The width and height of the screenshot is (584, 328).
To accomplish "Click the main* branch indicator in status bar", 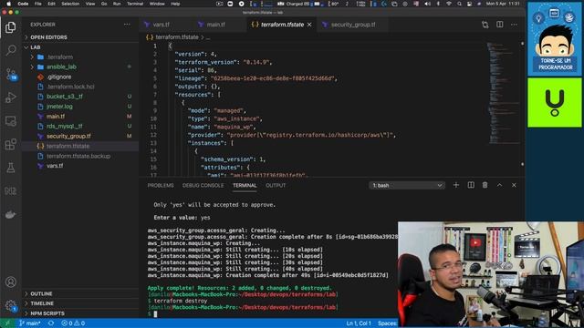I will [29, 323].
